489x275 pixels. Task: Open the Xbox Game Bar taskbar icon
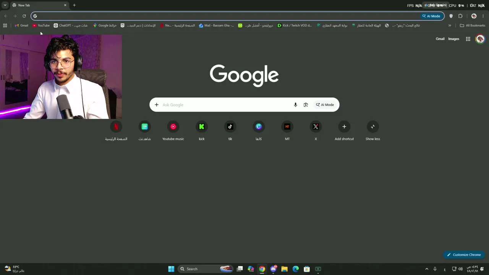pos(318,269)
